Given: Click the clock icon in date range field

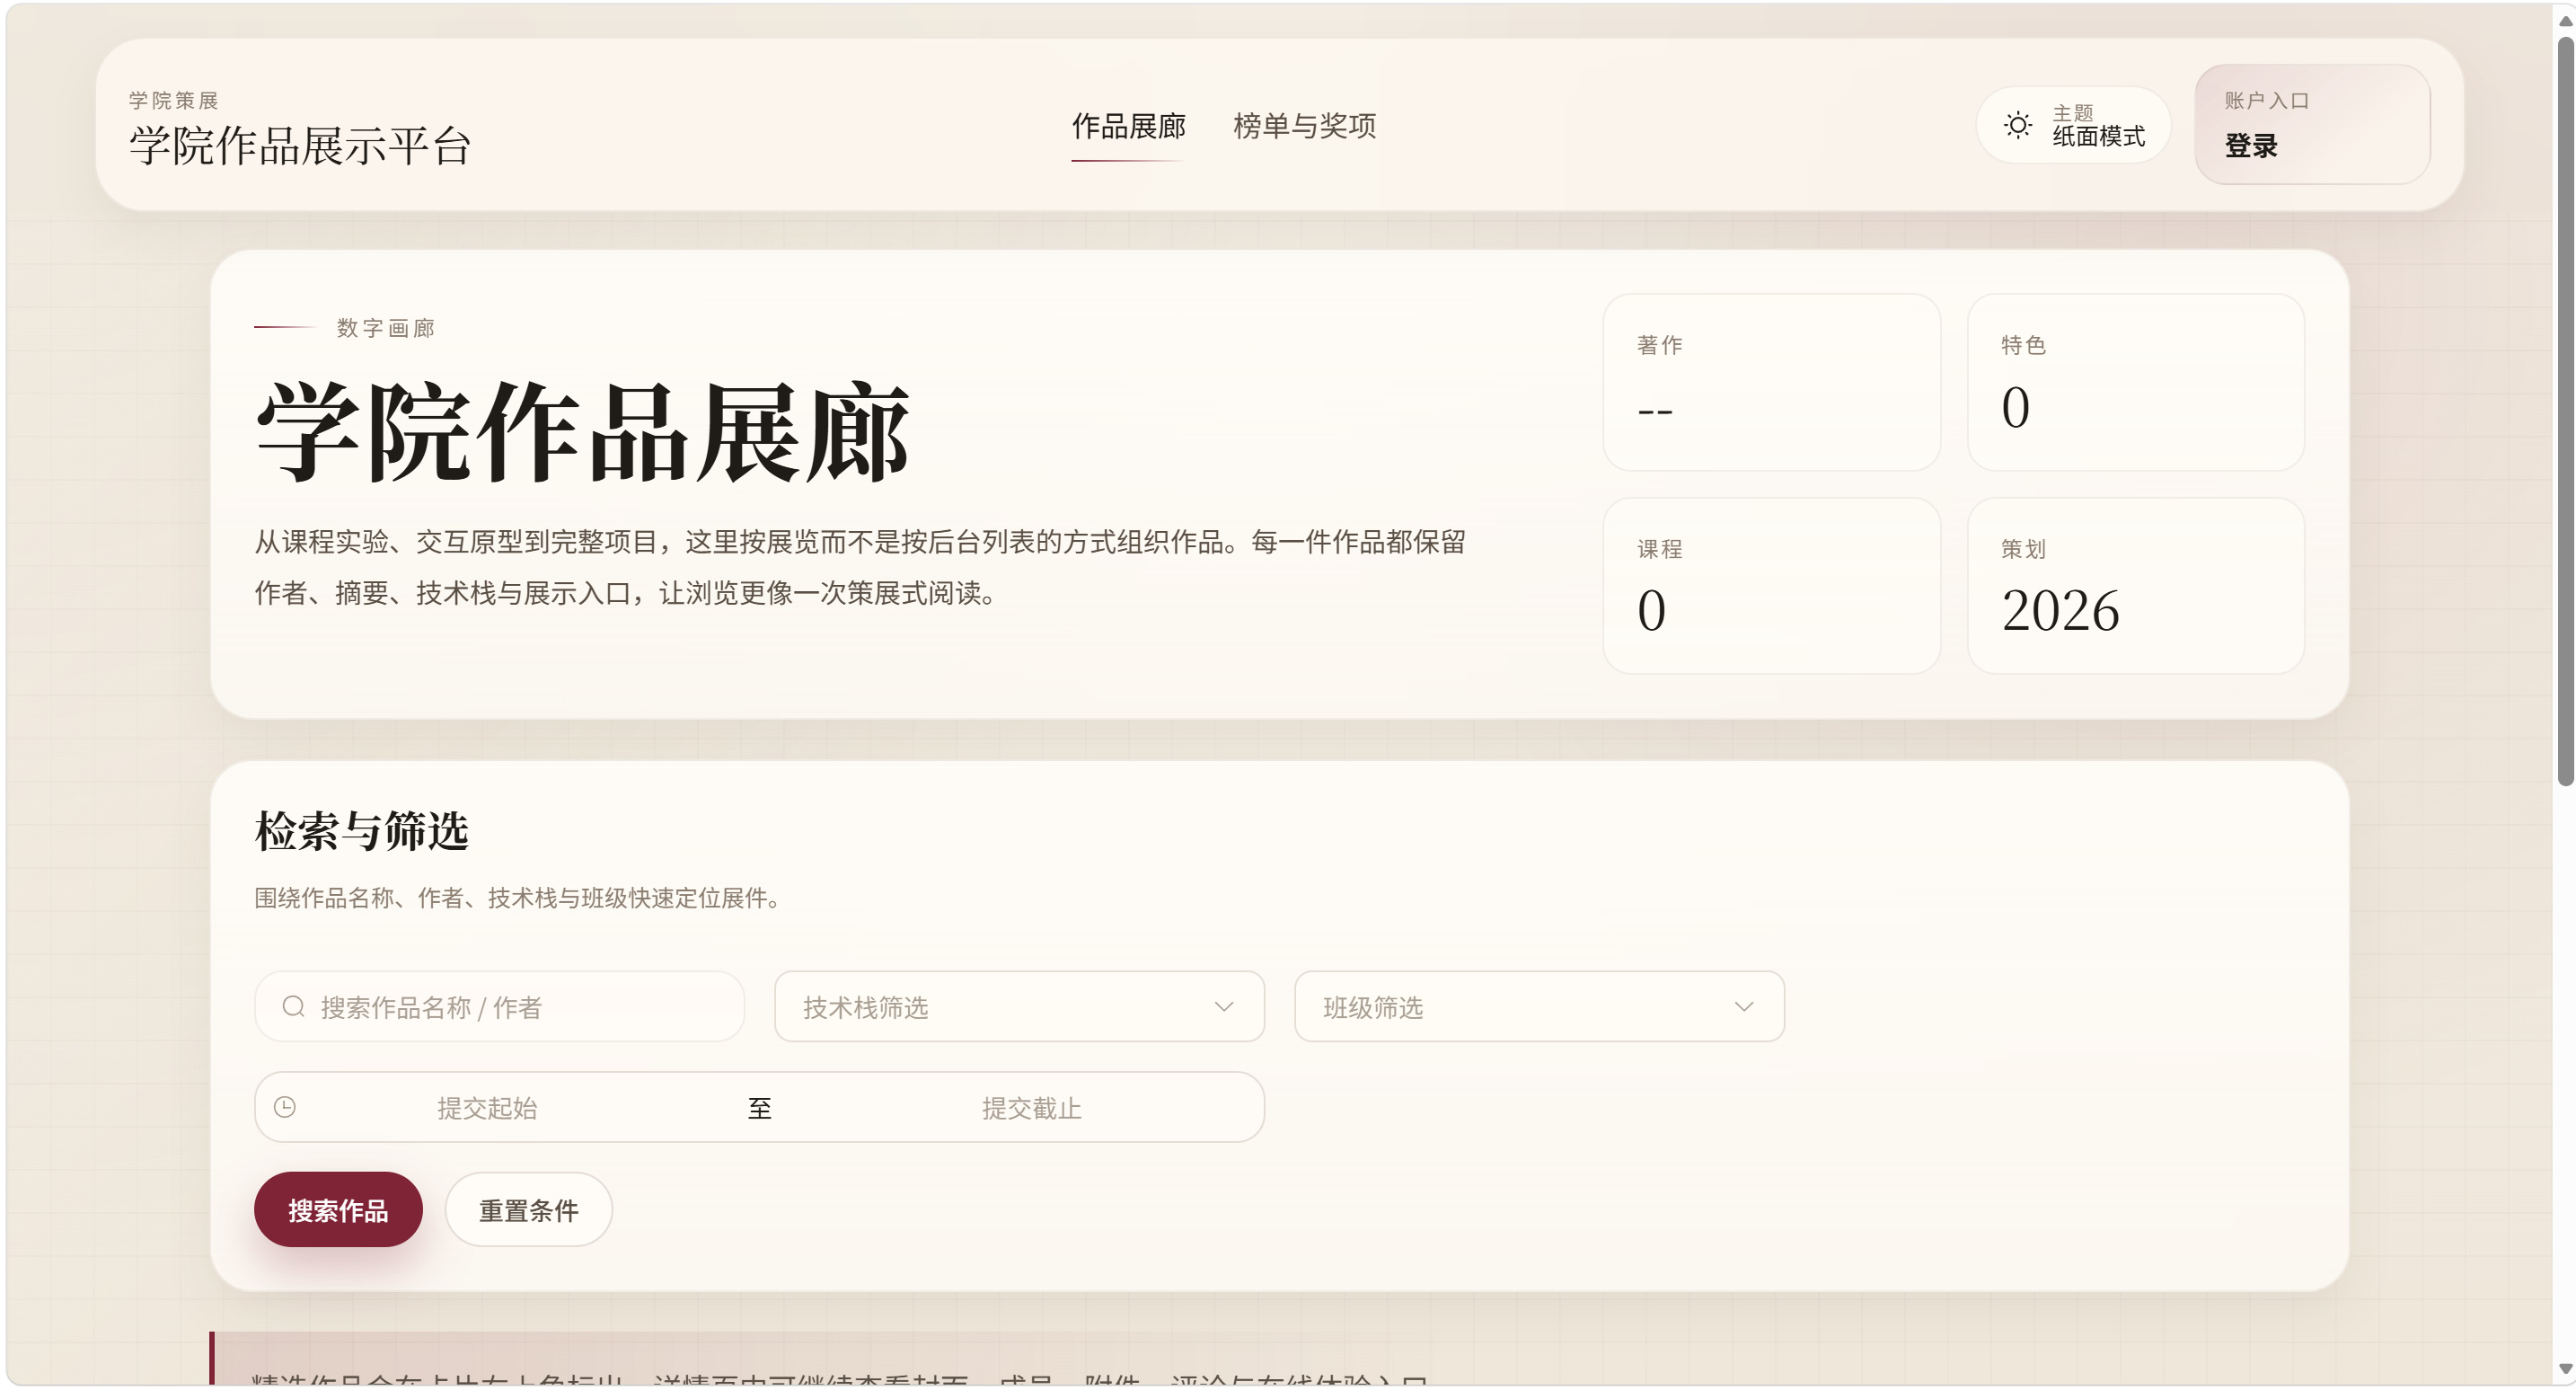Looking at the screenshot, I should (285, 1107).
